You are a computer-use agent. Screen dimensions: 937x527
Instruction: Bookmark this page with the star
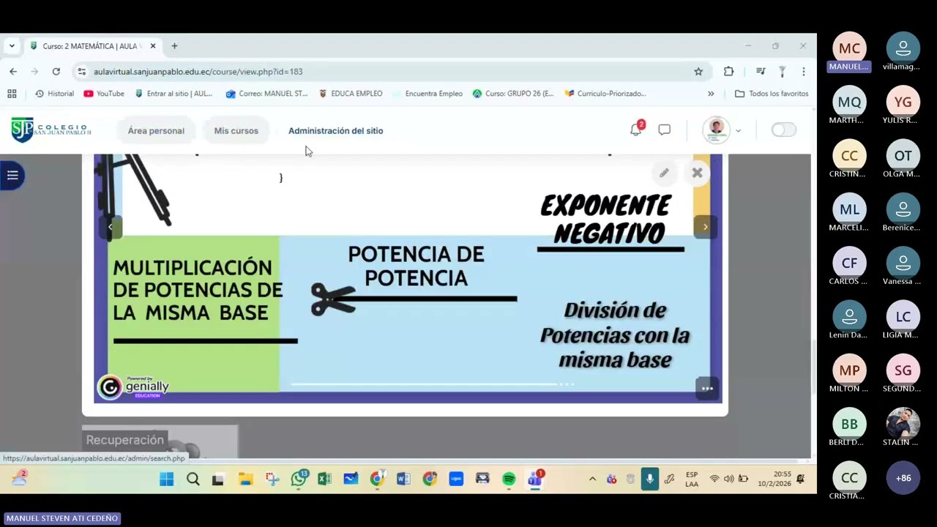click(x=698, y=71)
